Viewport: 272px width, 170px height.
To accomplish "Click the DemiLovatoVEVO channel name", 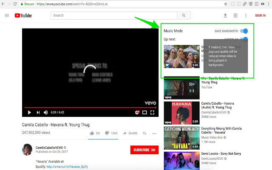I will (x=212, y=159).
